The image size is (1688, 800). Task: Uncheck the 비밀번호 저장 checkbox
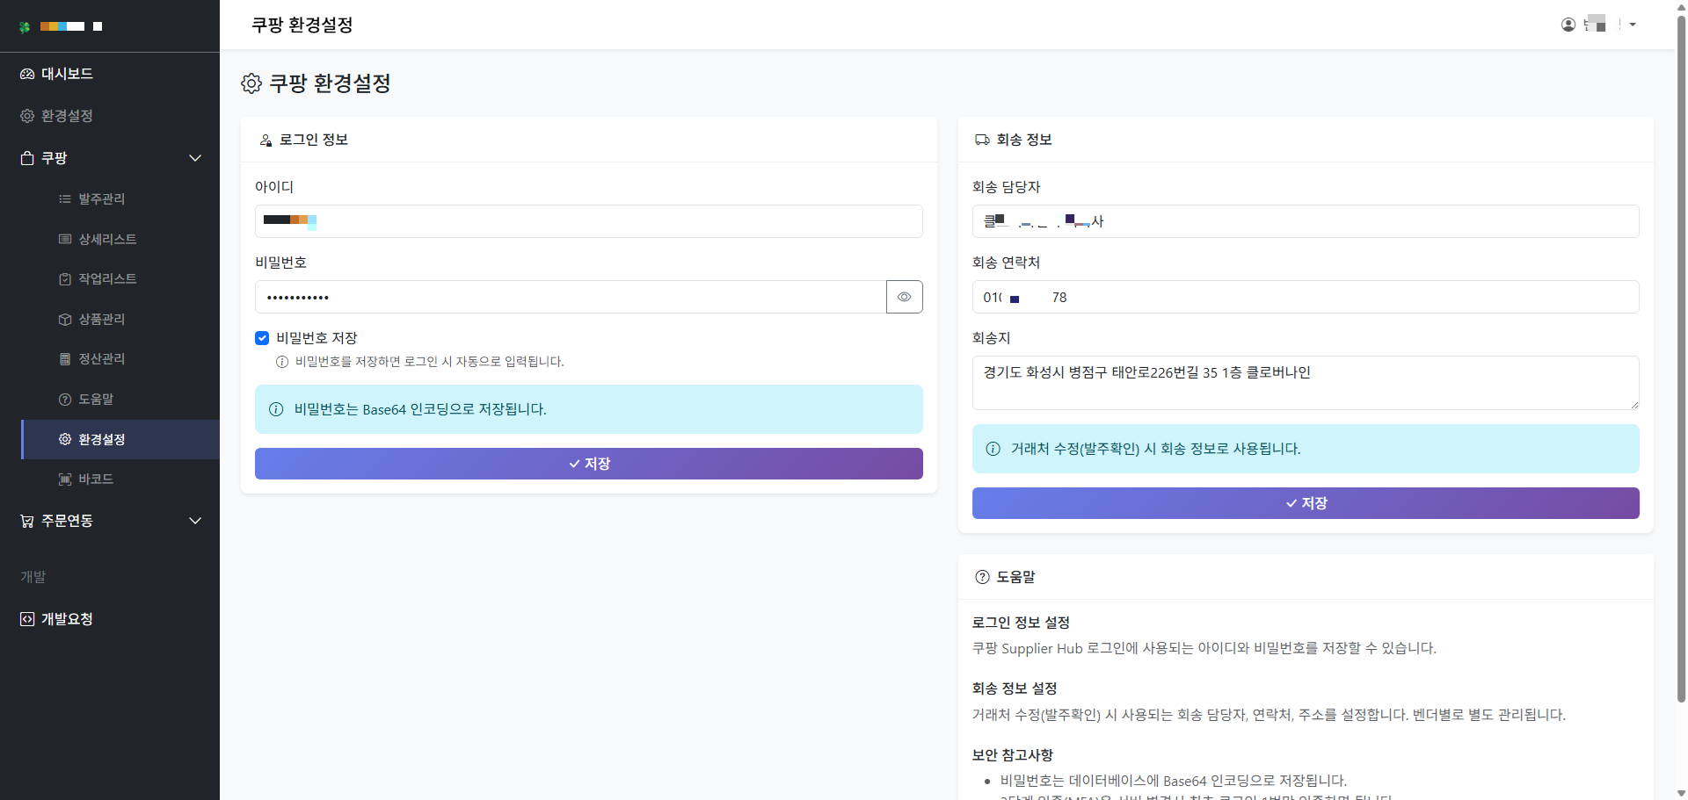click(x=262, y=338)
